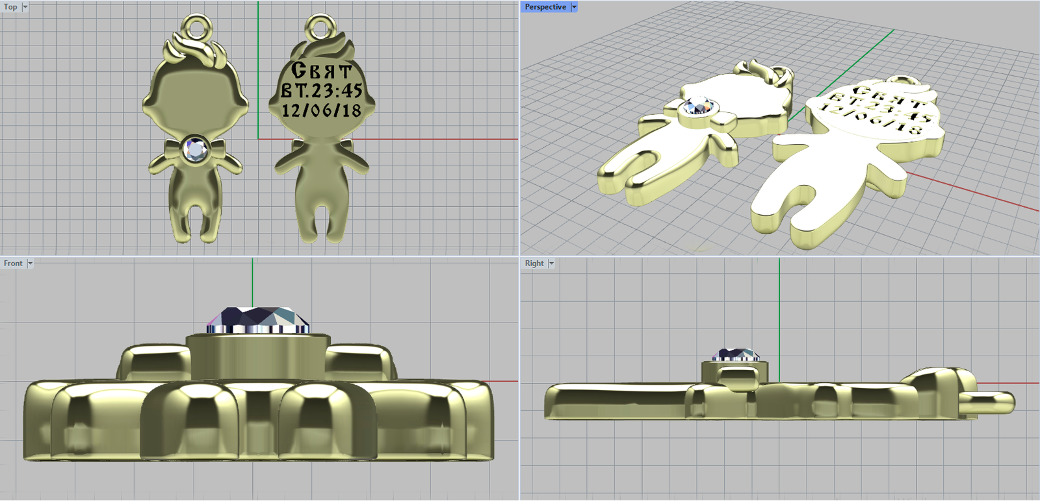
Task: Click the faceted gemstone in the Front view
Action: [258, 319]
